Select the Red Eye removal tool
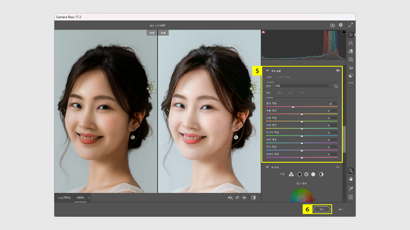410x230 pixels. [350, 68]
